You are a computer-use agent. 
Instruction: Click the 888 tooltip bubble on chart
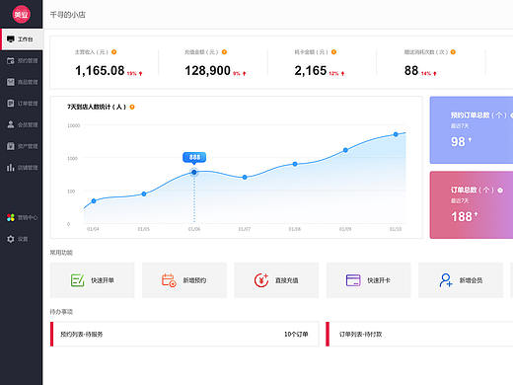(194, 157)
